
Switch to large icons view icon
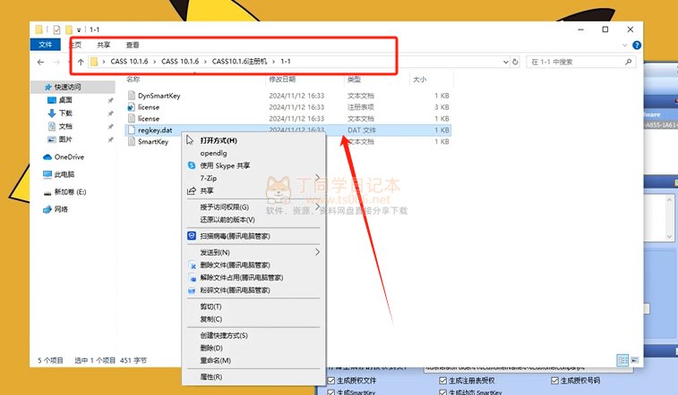click(x=635, y=360)
